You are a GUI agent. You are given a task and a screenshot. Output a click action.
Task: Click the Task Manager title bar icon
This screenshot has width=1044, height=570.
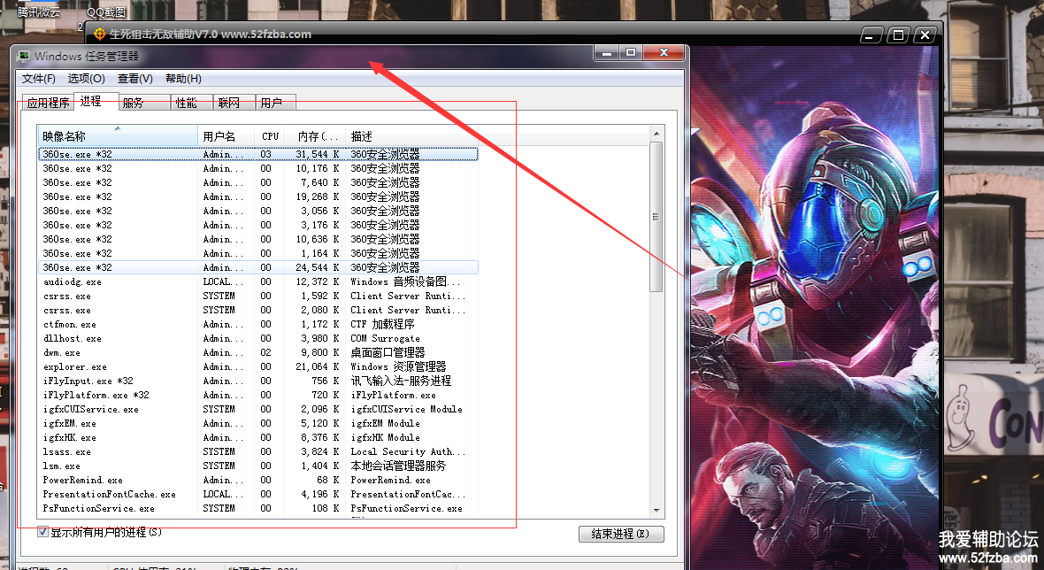click(x=24, y=57)
